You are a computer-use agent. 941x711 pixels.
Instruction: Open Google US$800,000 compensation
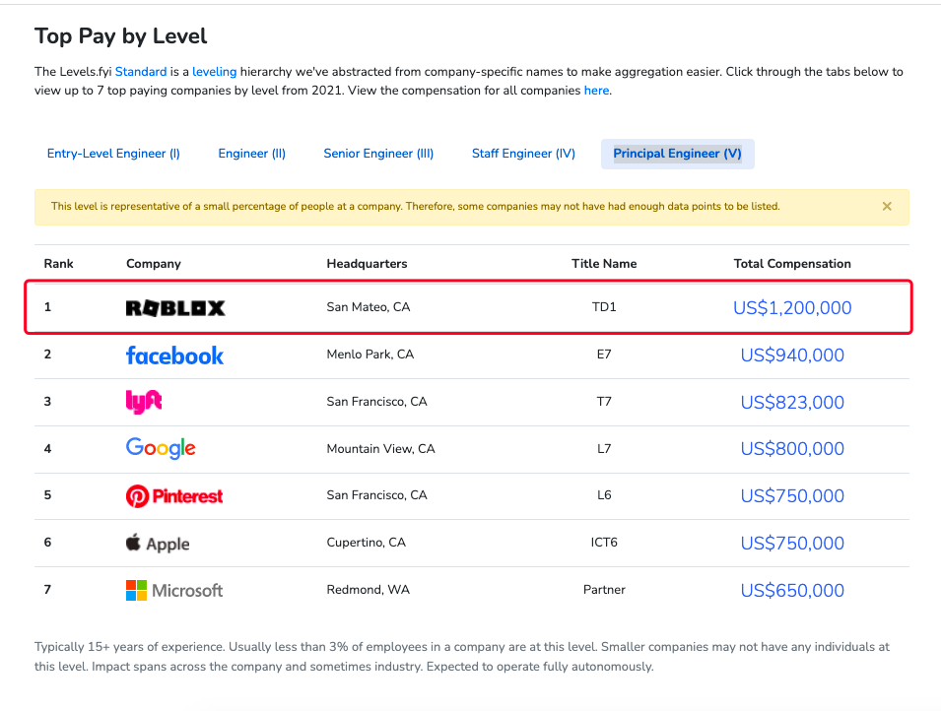tap(792, 449)
